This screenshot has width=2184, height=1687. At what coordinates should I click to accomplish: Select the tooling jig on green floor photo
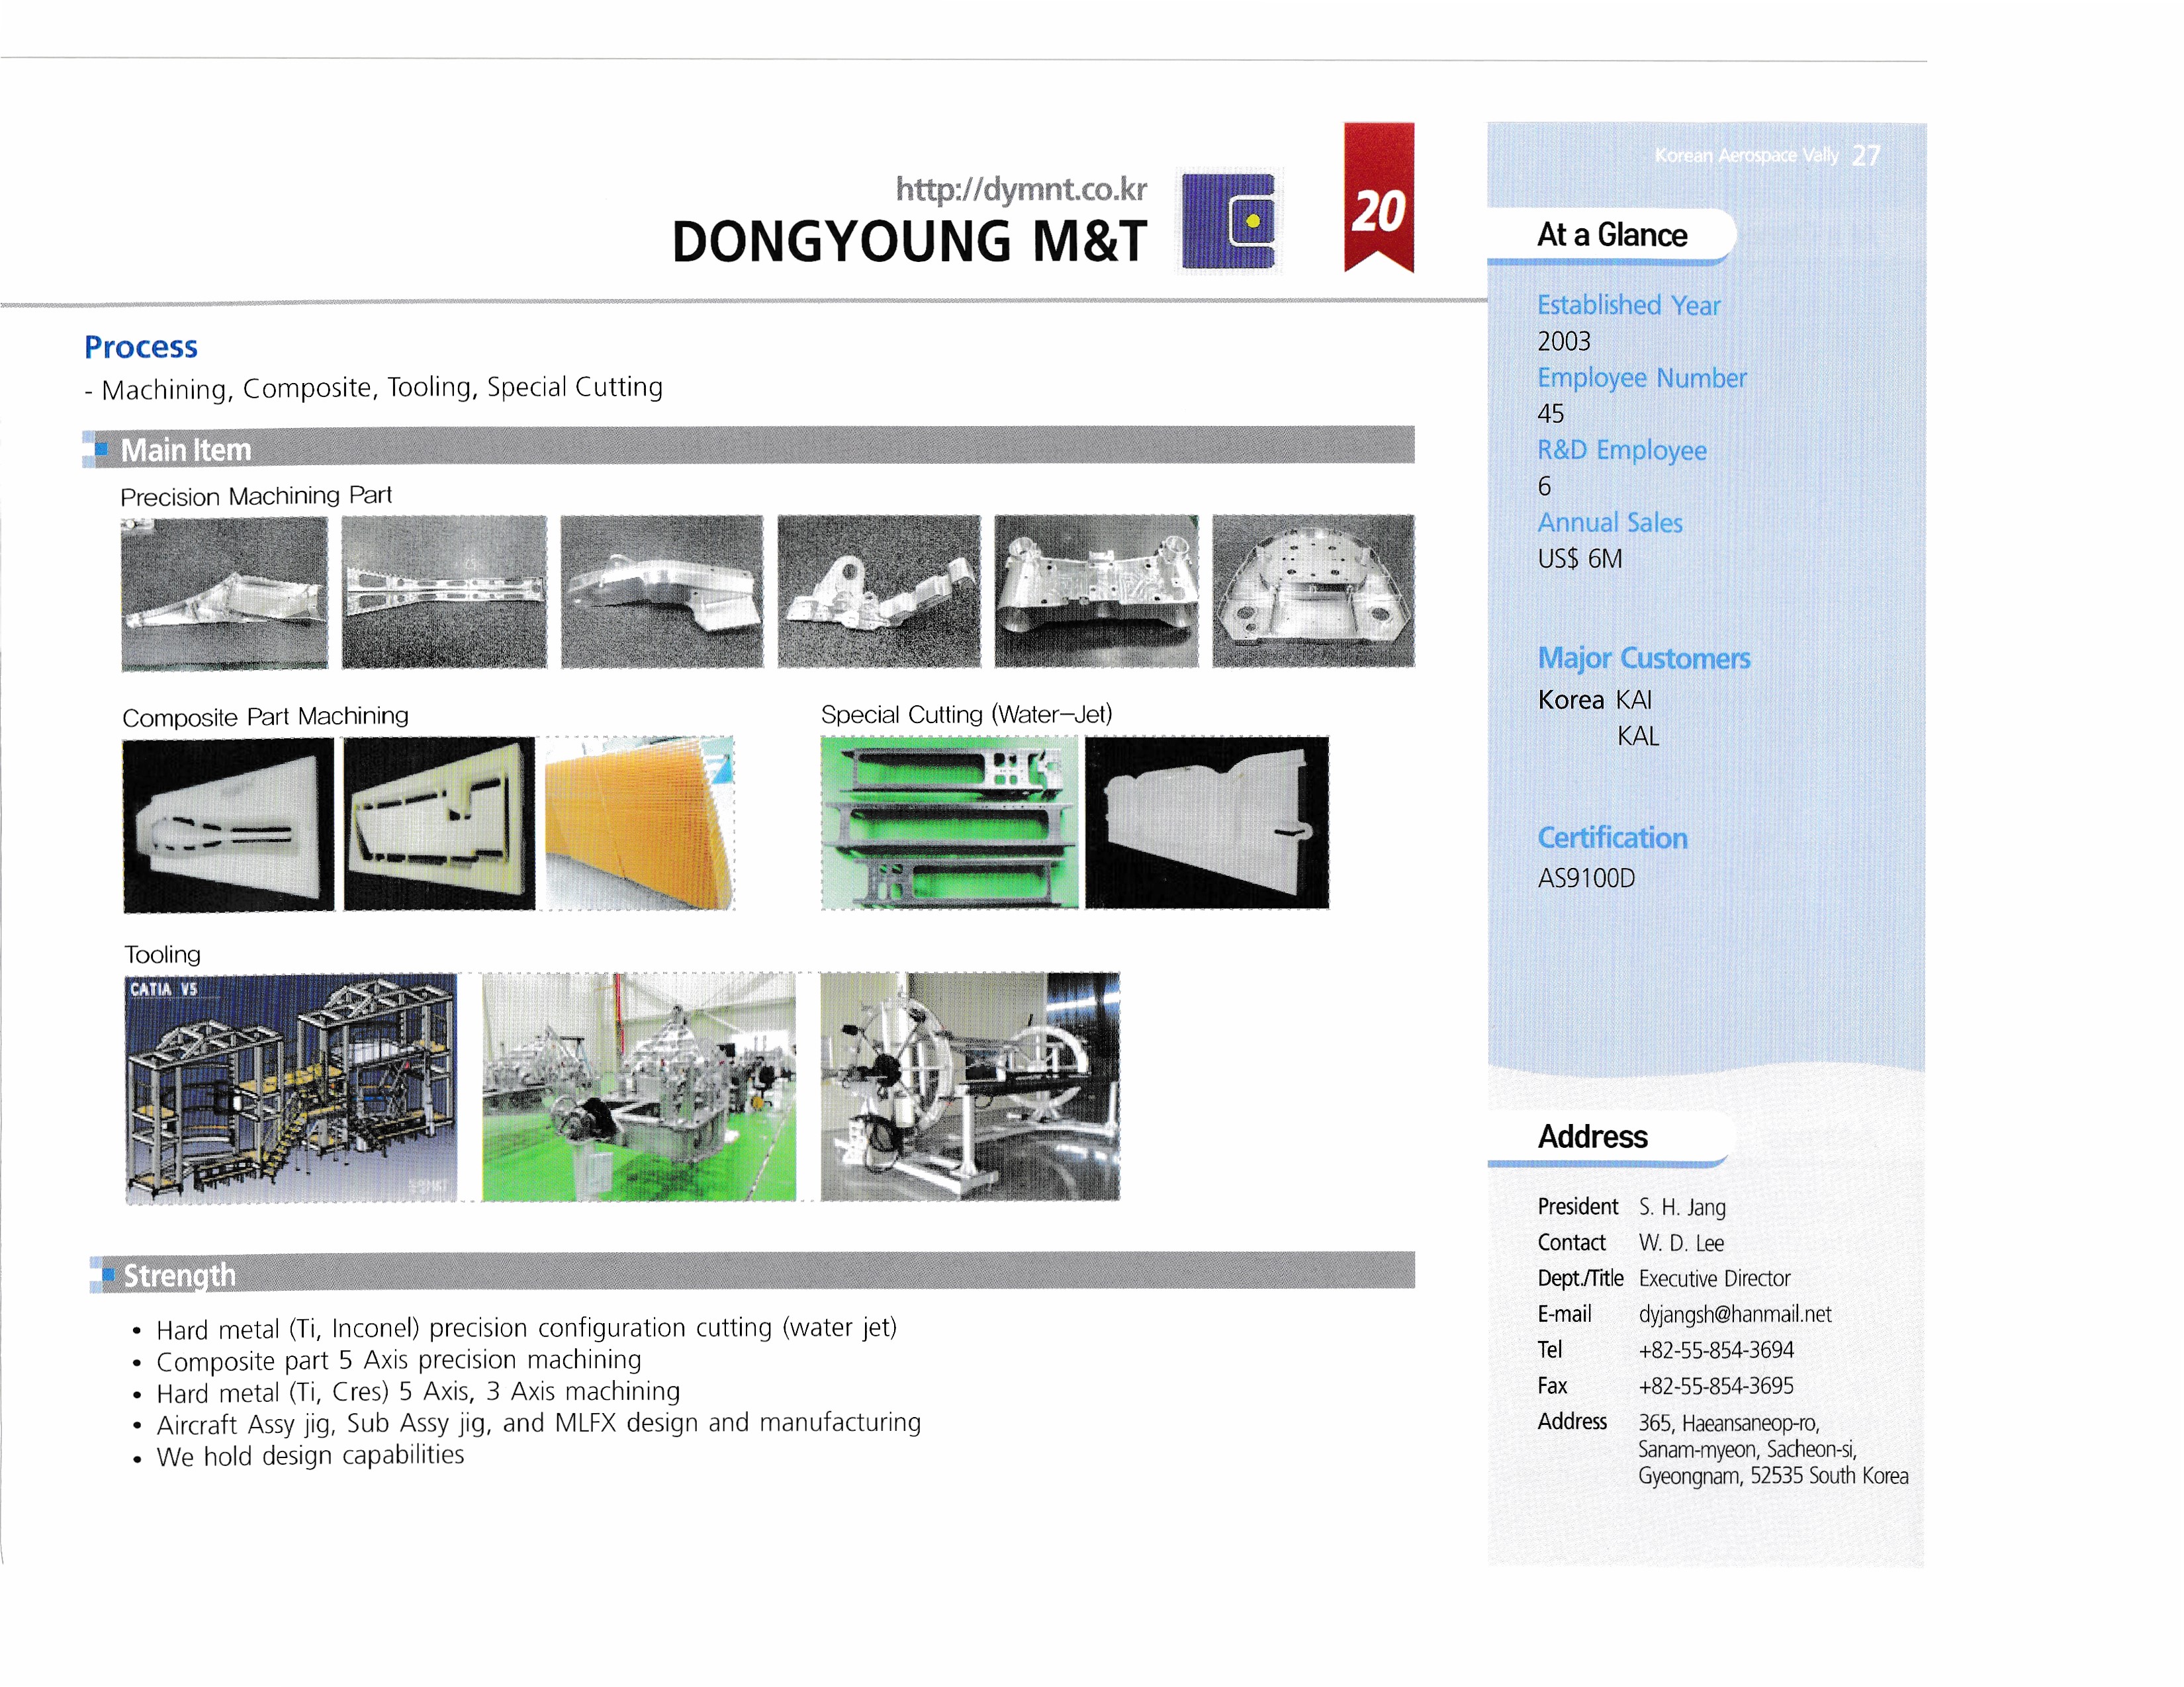(638, 1086)
